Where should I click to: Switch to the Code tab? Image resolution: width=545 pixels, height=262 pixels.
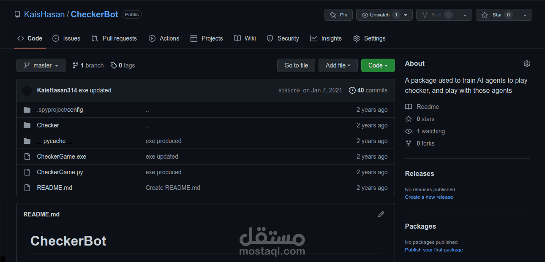[30, 38]
